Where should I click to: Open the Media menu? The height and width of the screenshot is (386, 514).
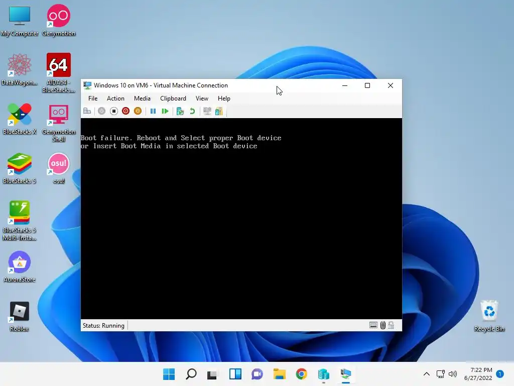click(142, 99)
